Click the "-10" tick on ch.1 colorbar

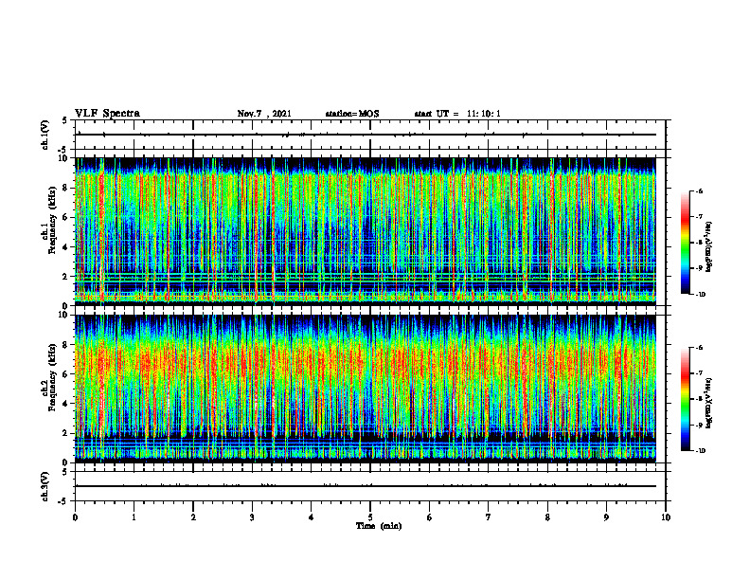pyautogui.click(x=700, y=295)
